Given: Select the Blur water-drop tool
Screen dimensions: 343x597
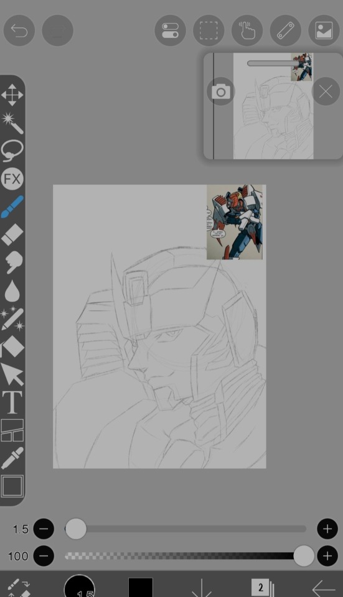Looking at the screenshot, I should coord(12,291).
